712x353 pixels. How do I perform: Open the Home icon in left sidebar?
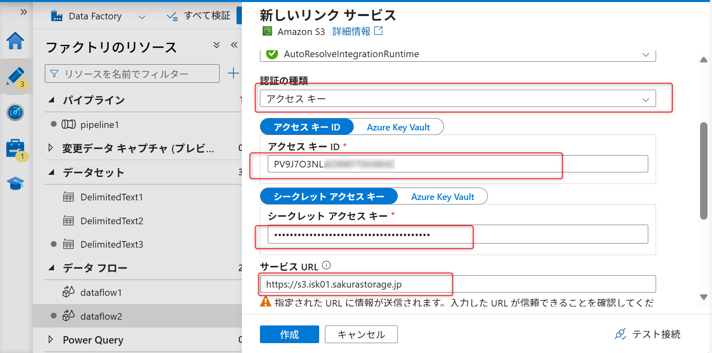pyautogui.click(x=15, y=41)
